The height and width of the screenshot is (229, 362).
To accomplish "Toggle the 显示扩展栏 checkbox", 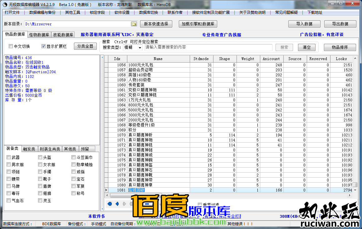I will click(44, 46).
